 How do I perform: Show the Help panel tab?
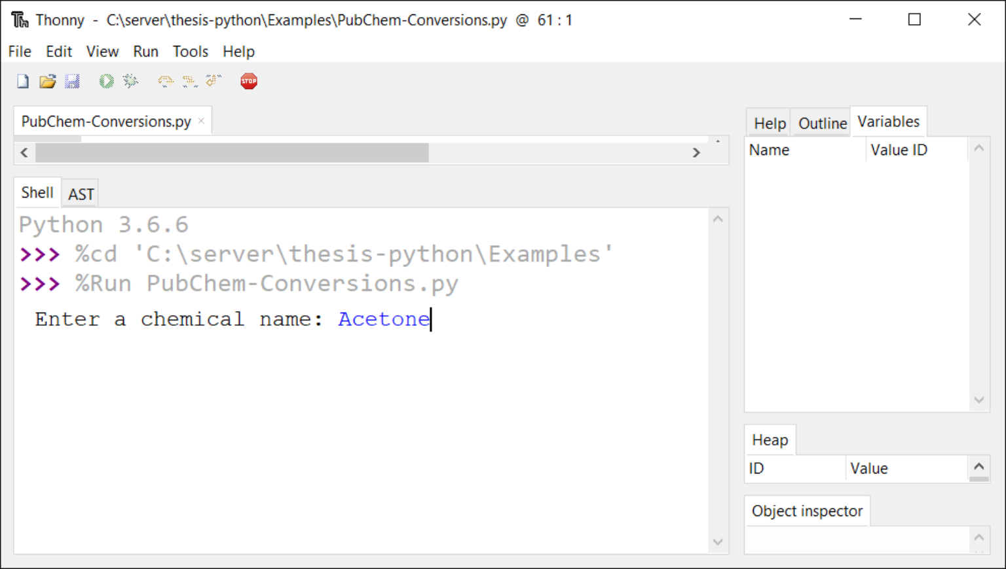tap(768, 123)
